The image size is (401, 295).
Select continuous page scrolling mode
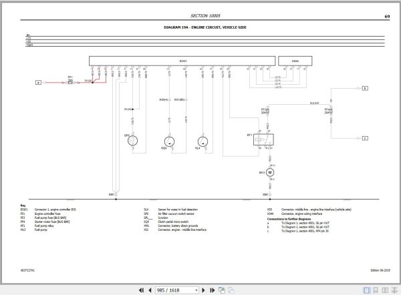click(x=376, y=290)
